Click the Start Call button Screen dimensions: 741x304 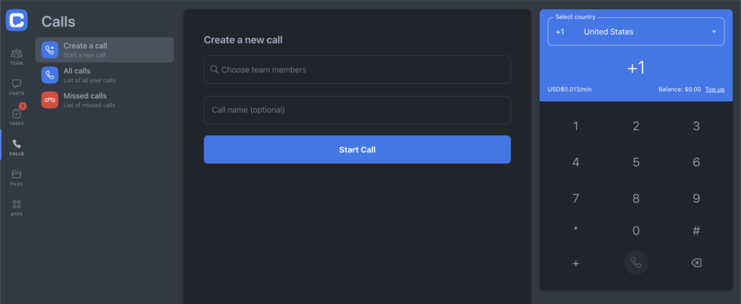357,149
